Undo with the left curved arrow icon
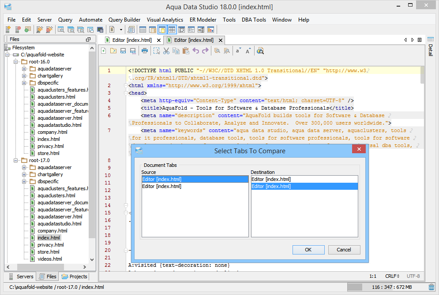This screenshot has height=295, width=439. (195, 51)
